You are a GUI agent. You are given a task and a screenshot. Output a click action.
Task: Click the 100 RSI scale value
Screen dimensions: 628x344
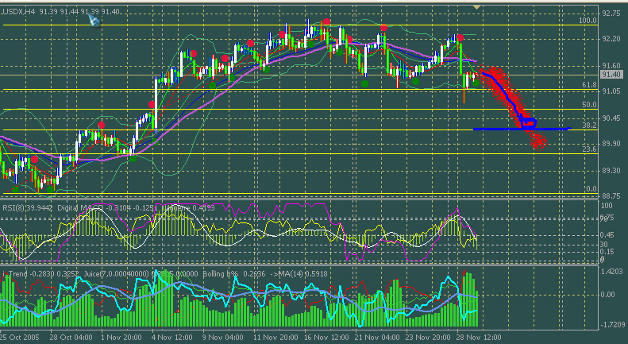(x=607, y=206)
